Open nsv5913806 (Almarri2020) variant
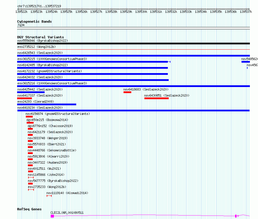 [48, 156]
